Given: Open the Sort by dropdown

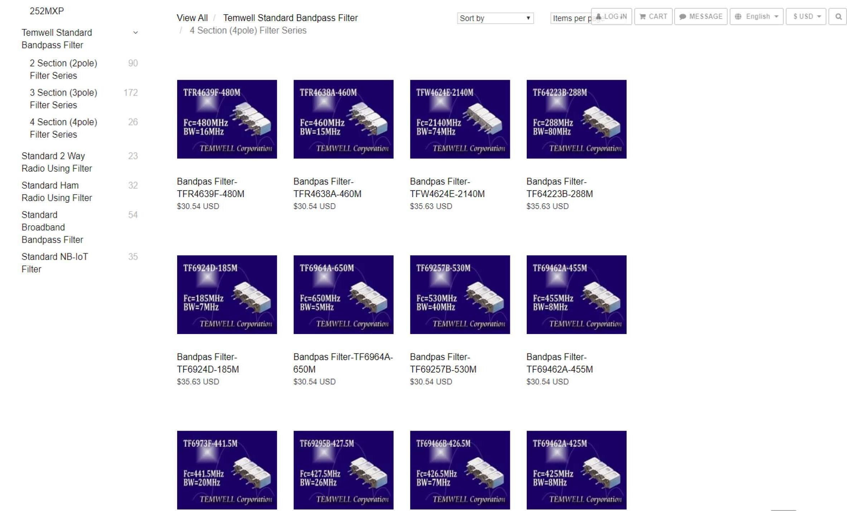Looking at the screenshot, I should 495,18.
